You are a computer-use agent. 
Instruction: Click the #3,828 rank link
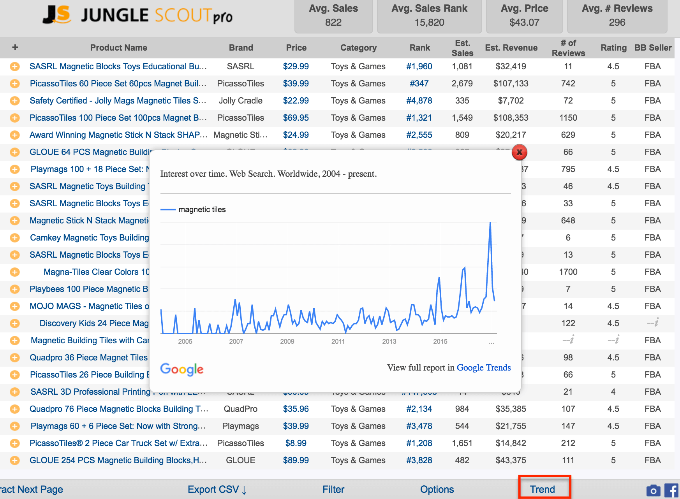(419, 460)
